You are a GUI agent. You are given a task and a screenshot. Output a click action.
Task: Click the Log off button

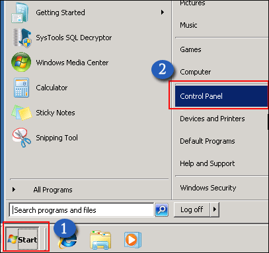[192, 210]
